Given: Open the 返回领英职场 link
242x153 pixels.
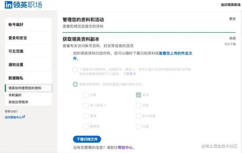Looking at the screenshot, I should click(x=231, y=5).
